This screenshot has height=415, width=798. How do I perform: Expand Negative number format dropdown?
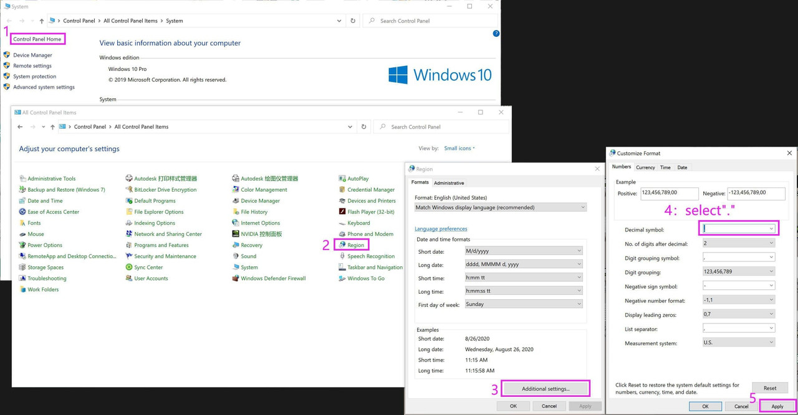coord(739,300)
